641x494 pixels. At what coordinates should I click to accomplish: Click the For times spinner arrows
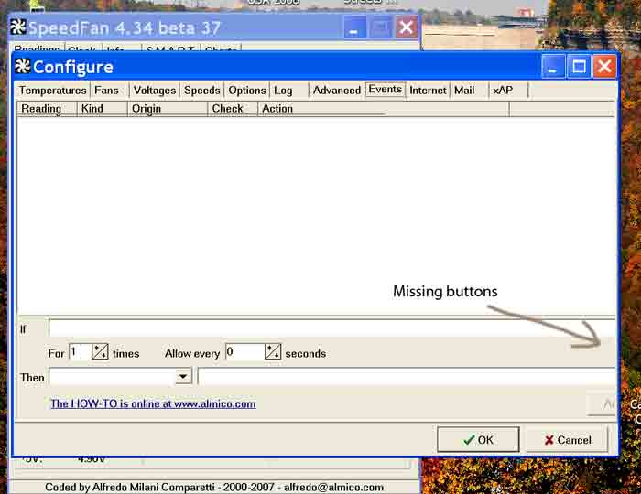point(100,352)
